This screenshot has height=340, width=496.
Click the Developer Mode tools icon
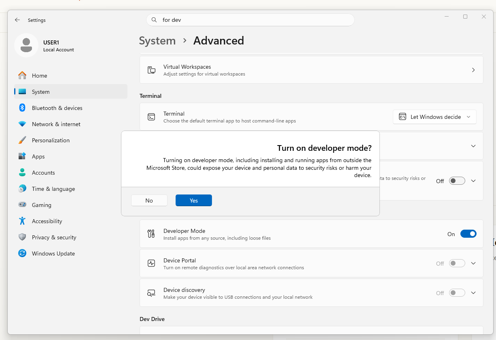coord(151,234)
